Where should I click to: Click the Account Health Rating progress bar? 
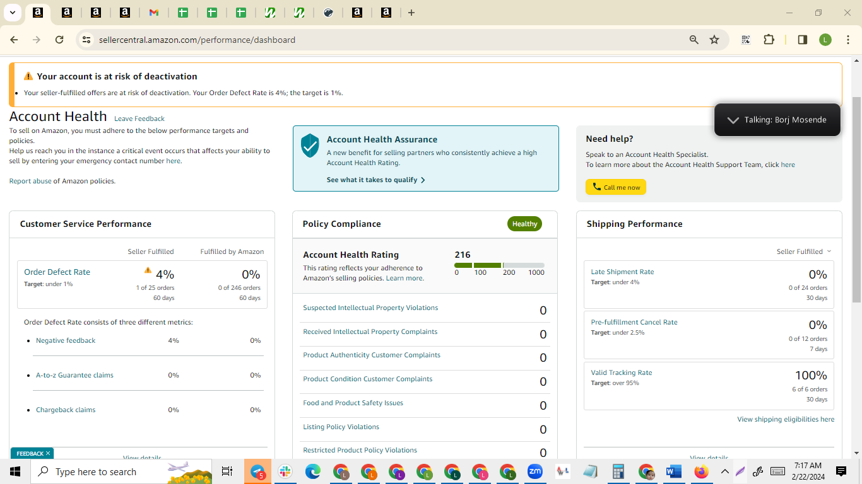499,265
